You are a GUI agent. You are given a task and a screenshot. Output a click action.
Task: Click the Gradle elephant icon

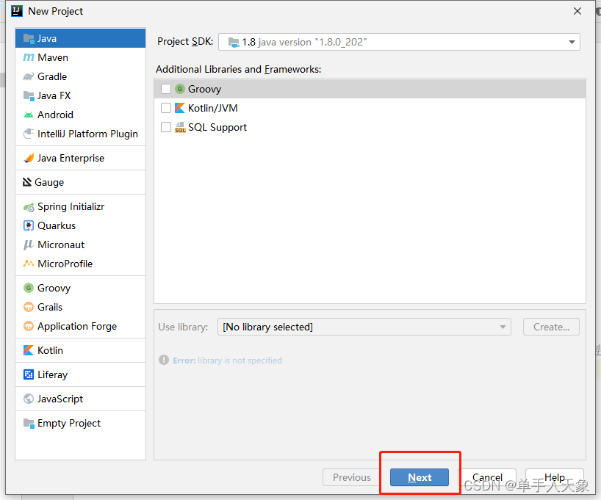29,76
